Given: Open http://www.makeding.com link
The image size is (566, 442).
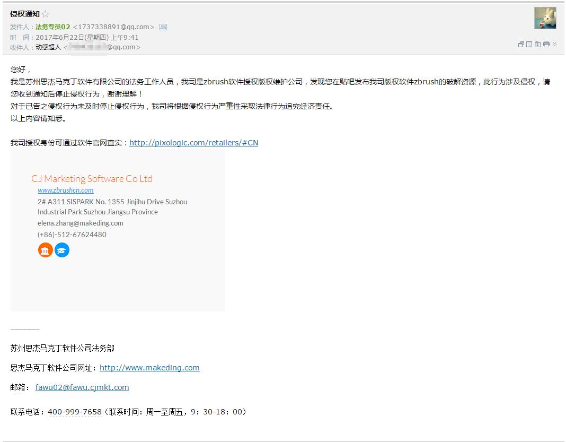Looking at the screenshot, I should point(149,368).
